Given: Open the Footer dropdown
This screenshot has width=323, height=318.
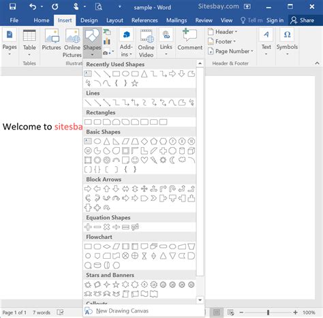Looking at the screenshot, I should click(x=222, y=42).
